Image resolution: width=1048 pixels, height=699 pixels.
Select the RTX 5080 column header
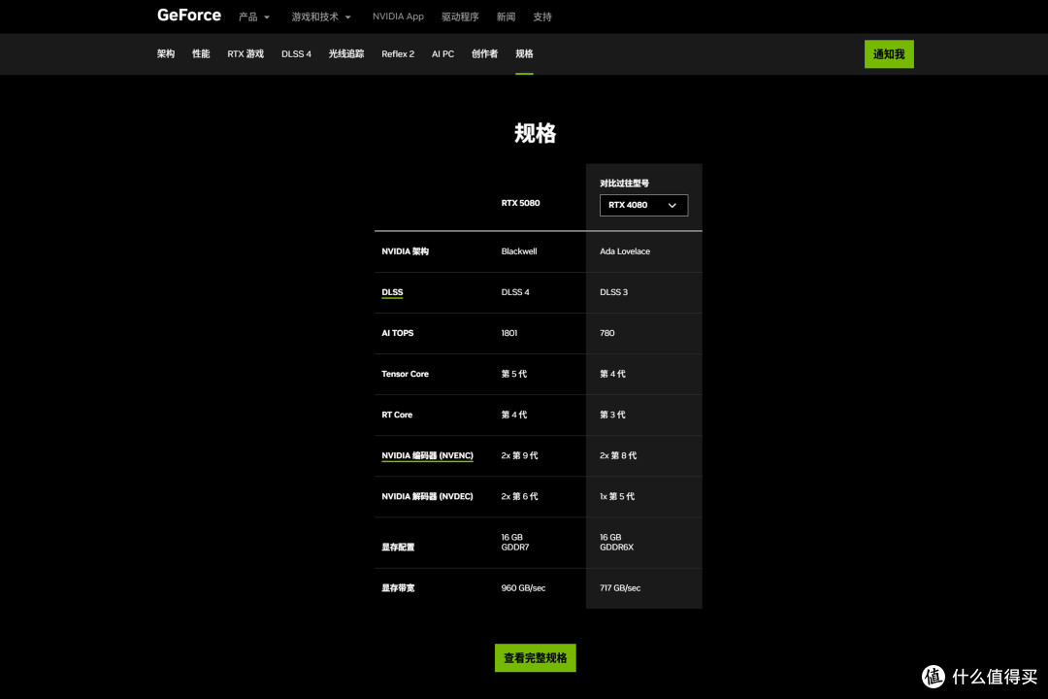point(520,203)
